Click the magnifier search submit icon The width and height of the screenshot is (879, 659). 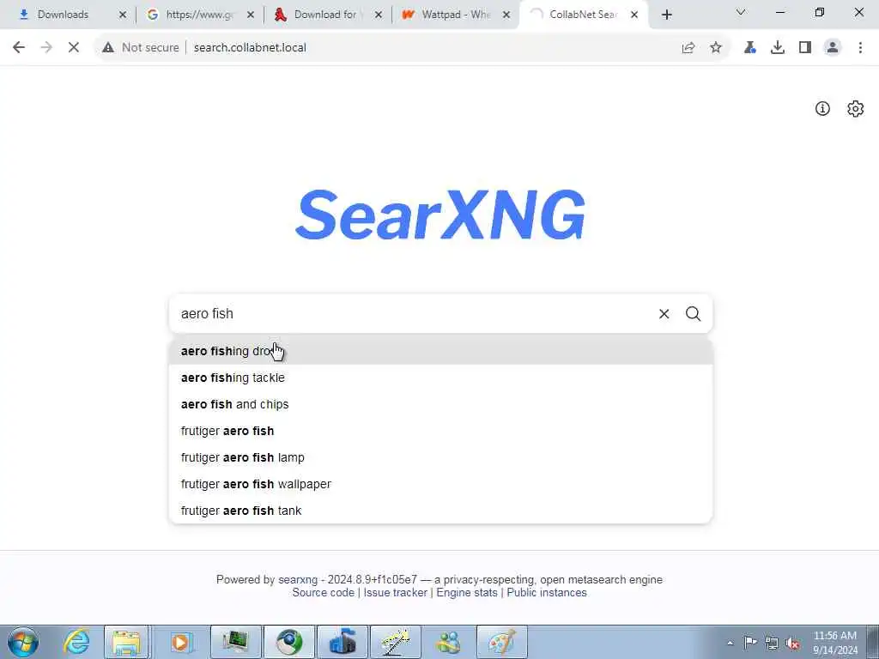693,314
